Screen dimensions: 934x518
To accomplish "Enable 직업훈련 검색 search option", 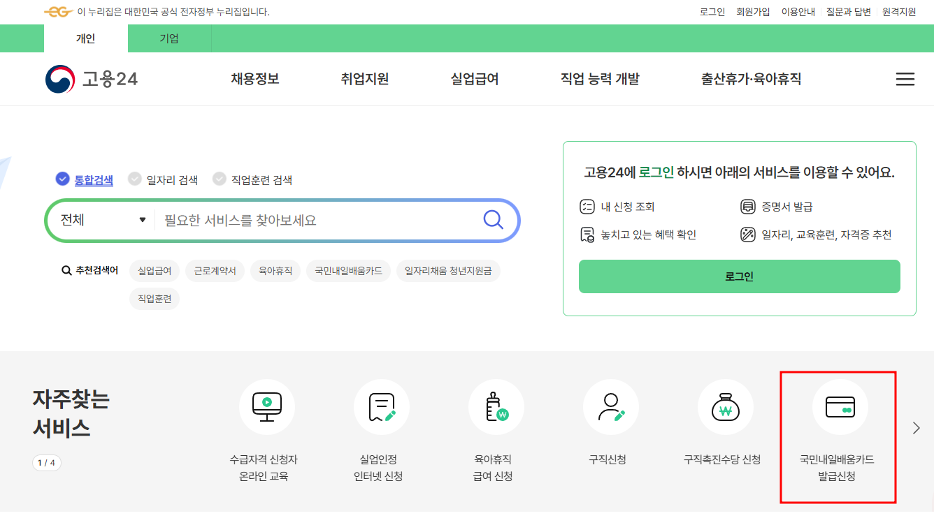I will [x=263, y=179].
